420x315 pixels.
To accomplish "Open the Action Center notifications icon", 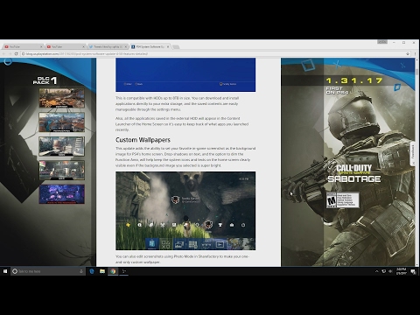I will pos(413,271).
